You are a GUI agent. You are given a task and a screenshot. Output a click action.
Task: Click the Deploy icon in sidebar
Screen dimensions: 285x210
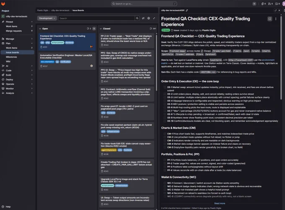point(3,80)
